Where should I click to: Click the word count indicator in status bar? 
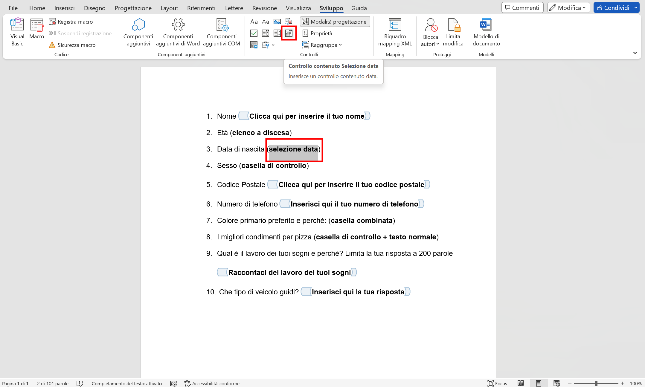tap(53, 383)
